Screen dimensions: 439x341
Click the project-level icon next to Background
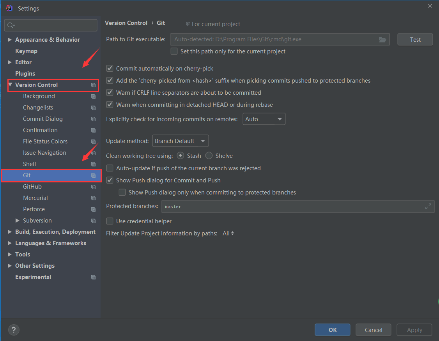tap(94, 96)
